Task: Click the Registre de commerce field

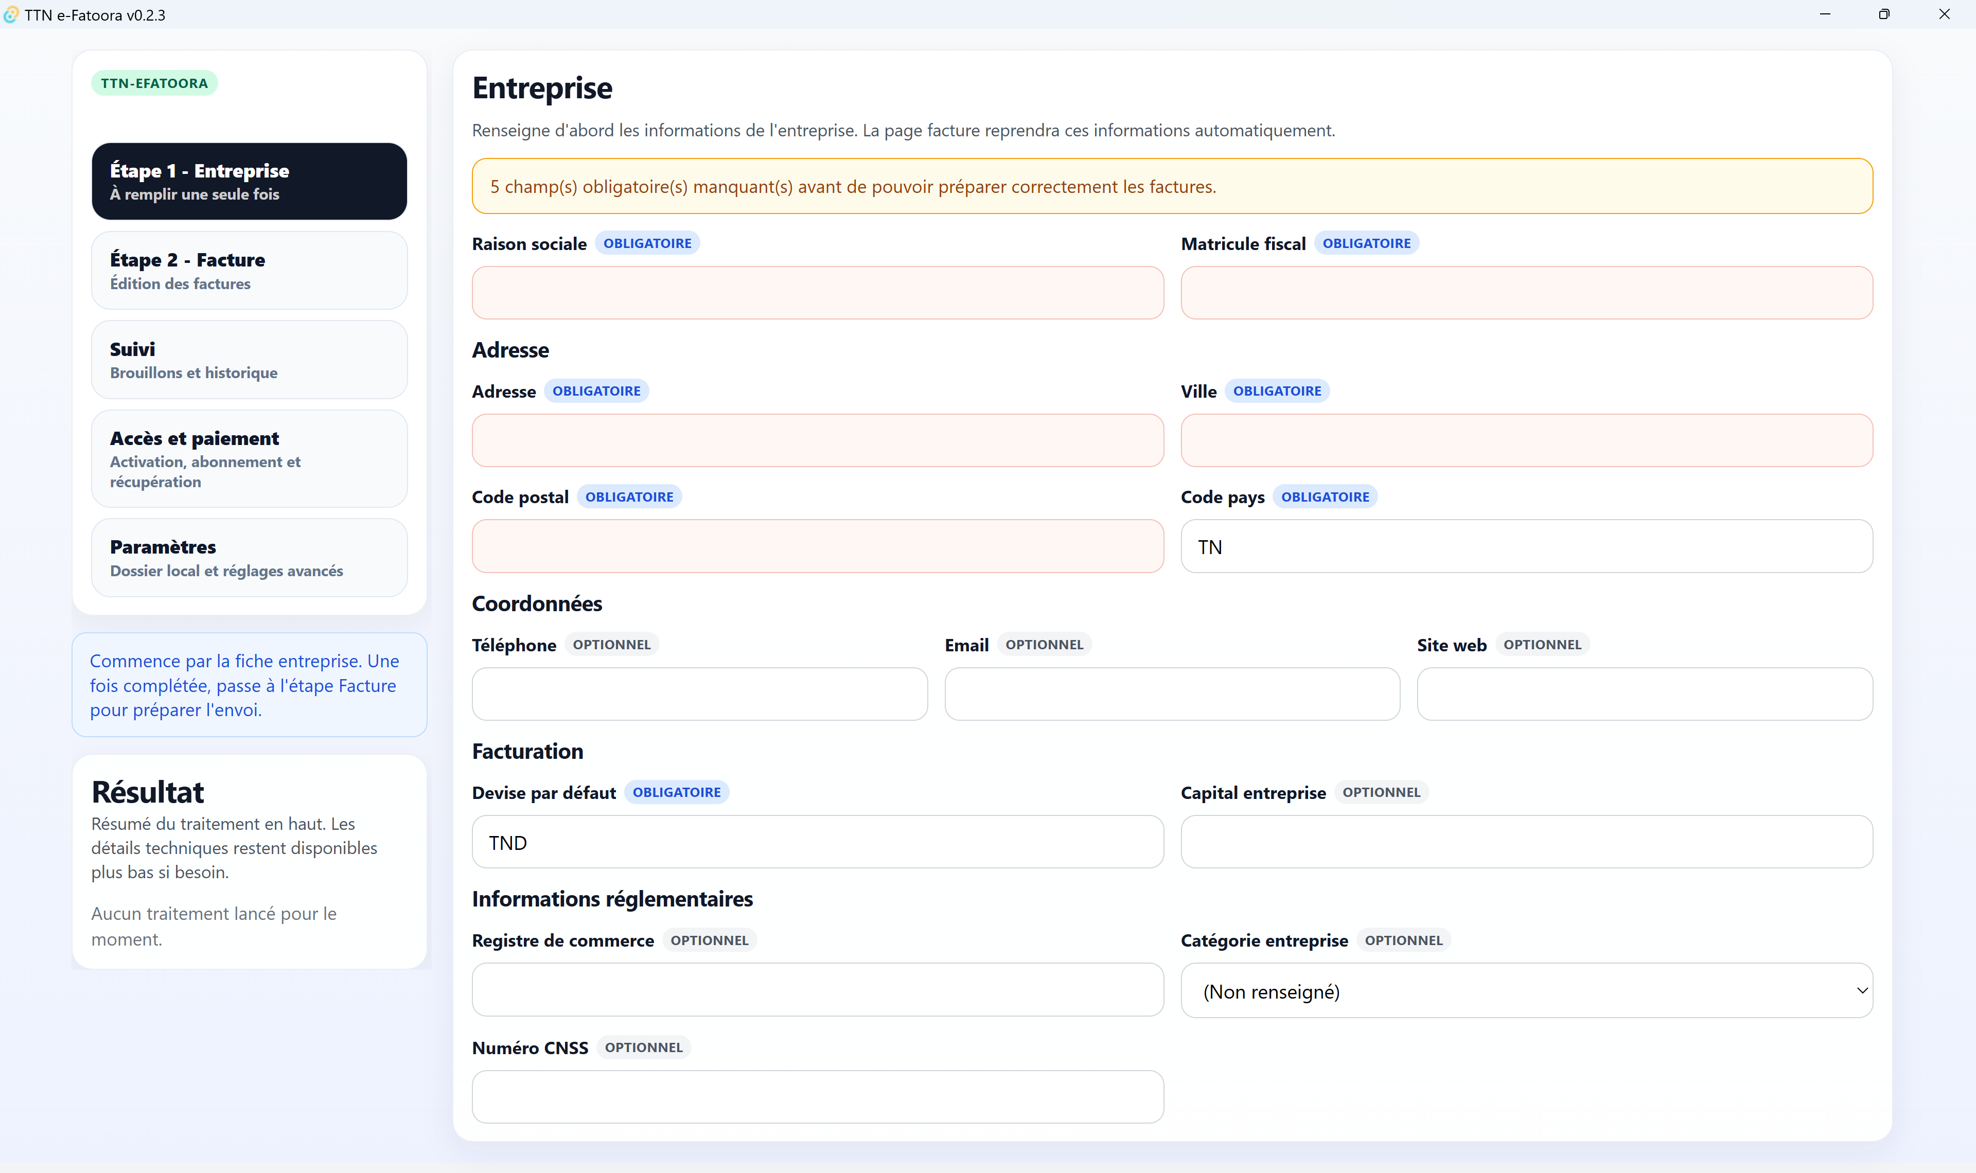Action: coord(817,989)
